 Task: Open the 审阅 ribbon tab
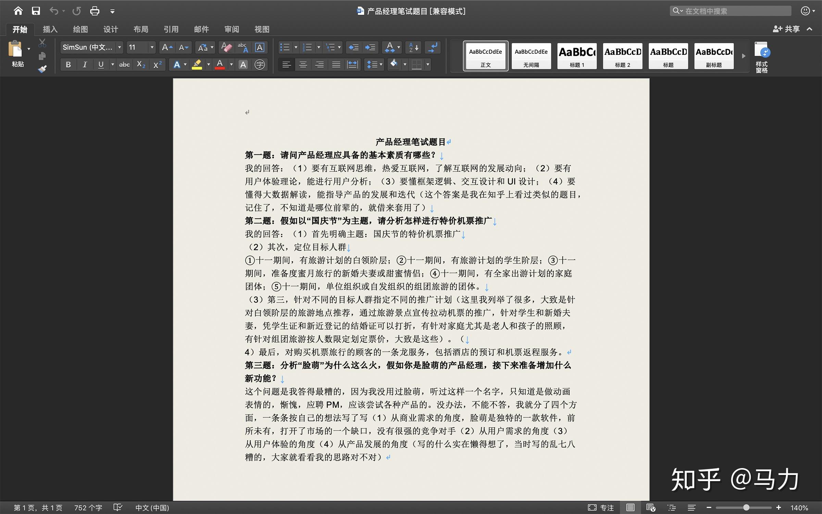[x=232, y=29]
